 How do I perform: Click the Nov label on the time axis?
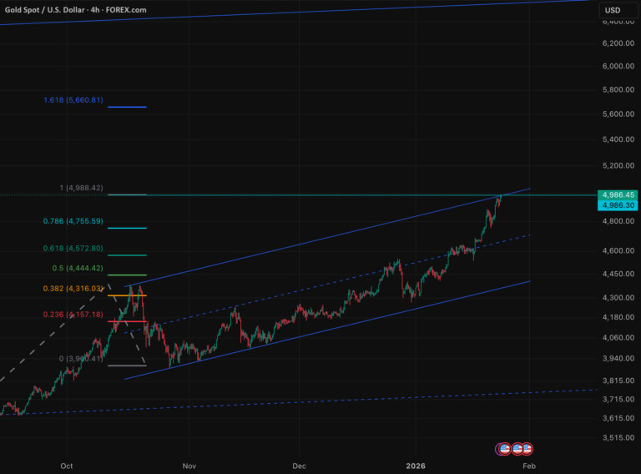(x=189, y=466)
